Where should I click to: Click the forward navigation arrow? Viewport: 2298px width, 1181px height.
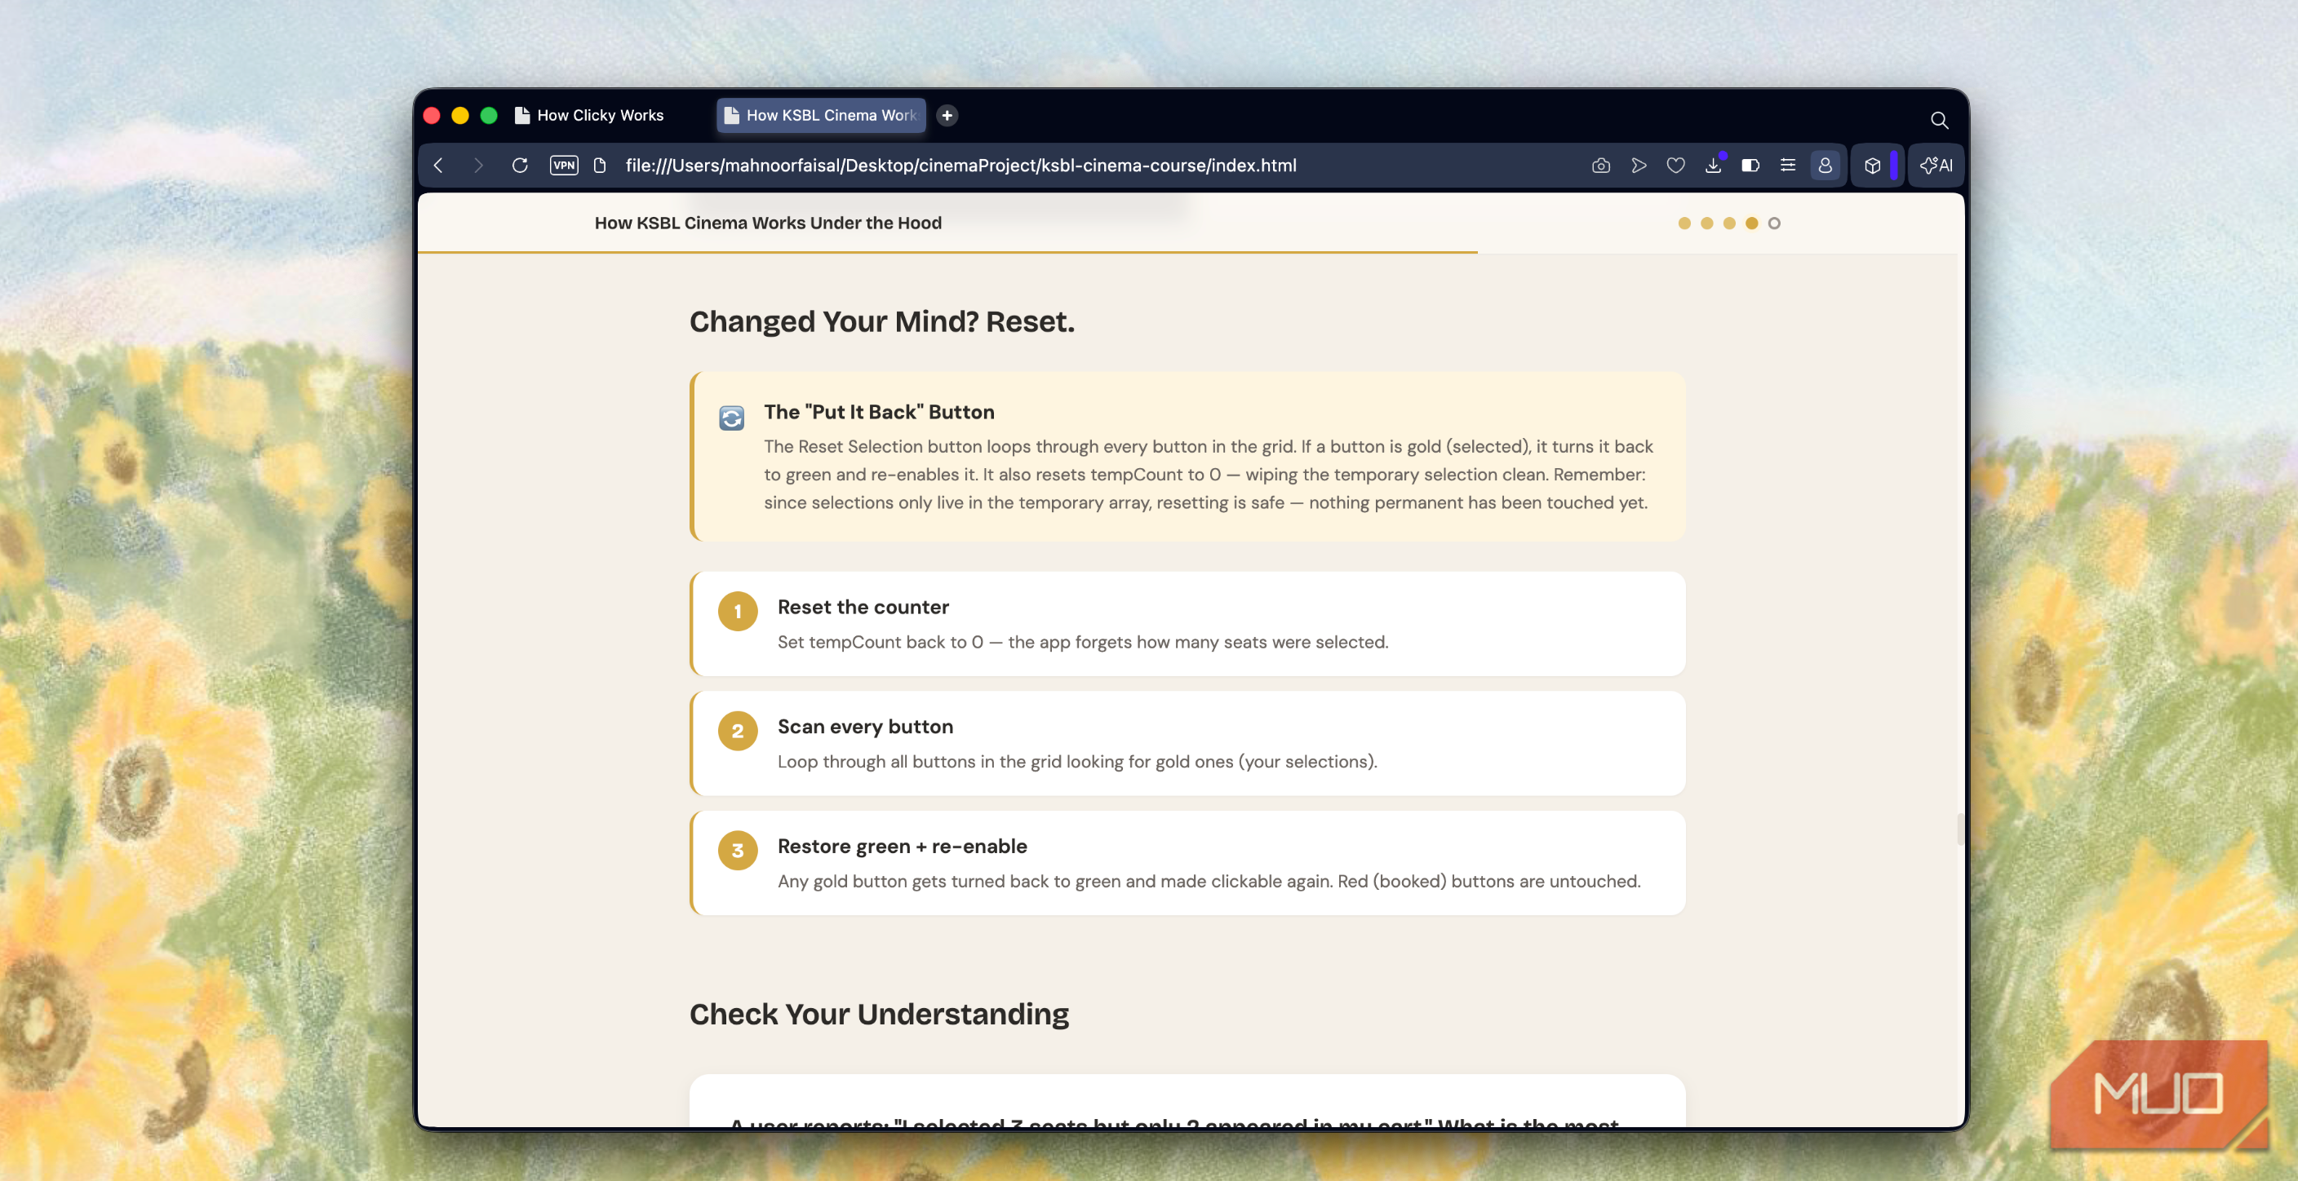[478, 166]
